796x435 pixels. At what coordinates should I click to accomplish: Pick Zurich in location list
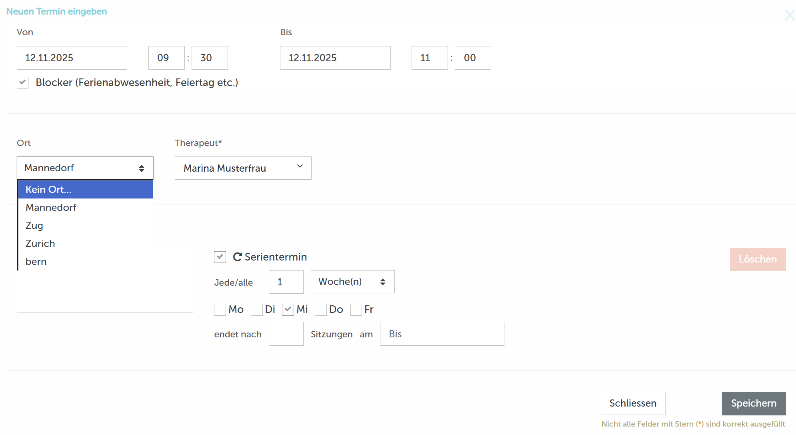click(x=40, y=244)
